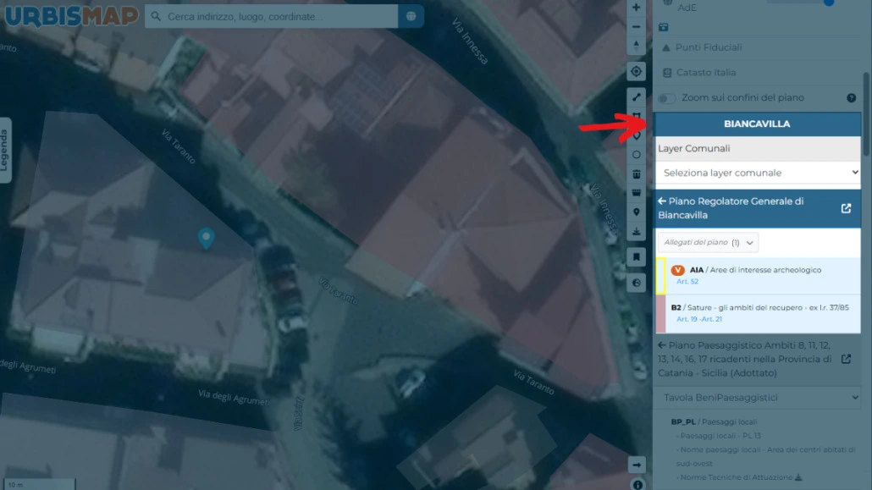Delete drawings with the trash icon
The image size is (872, 490).
636,174
